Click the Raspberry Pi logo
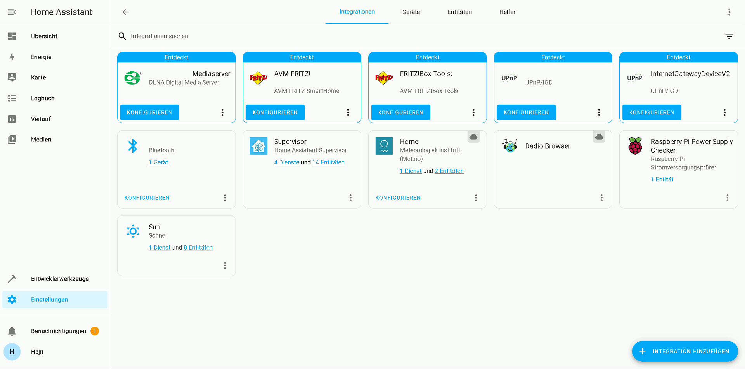 pos(635,146)
